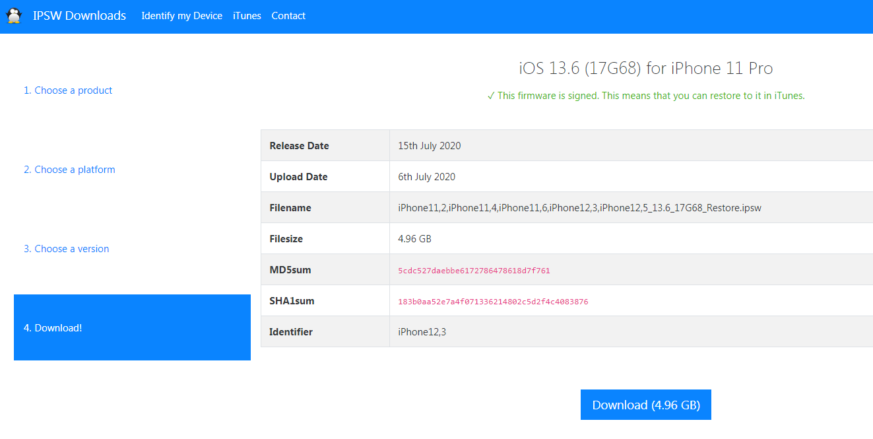Open the Contact page

pos(288,16)
